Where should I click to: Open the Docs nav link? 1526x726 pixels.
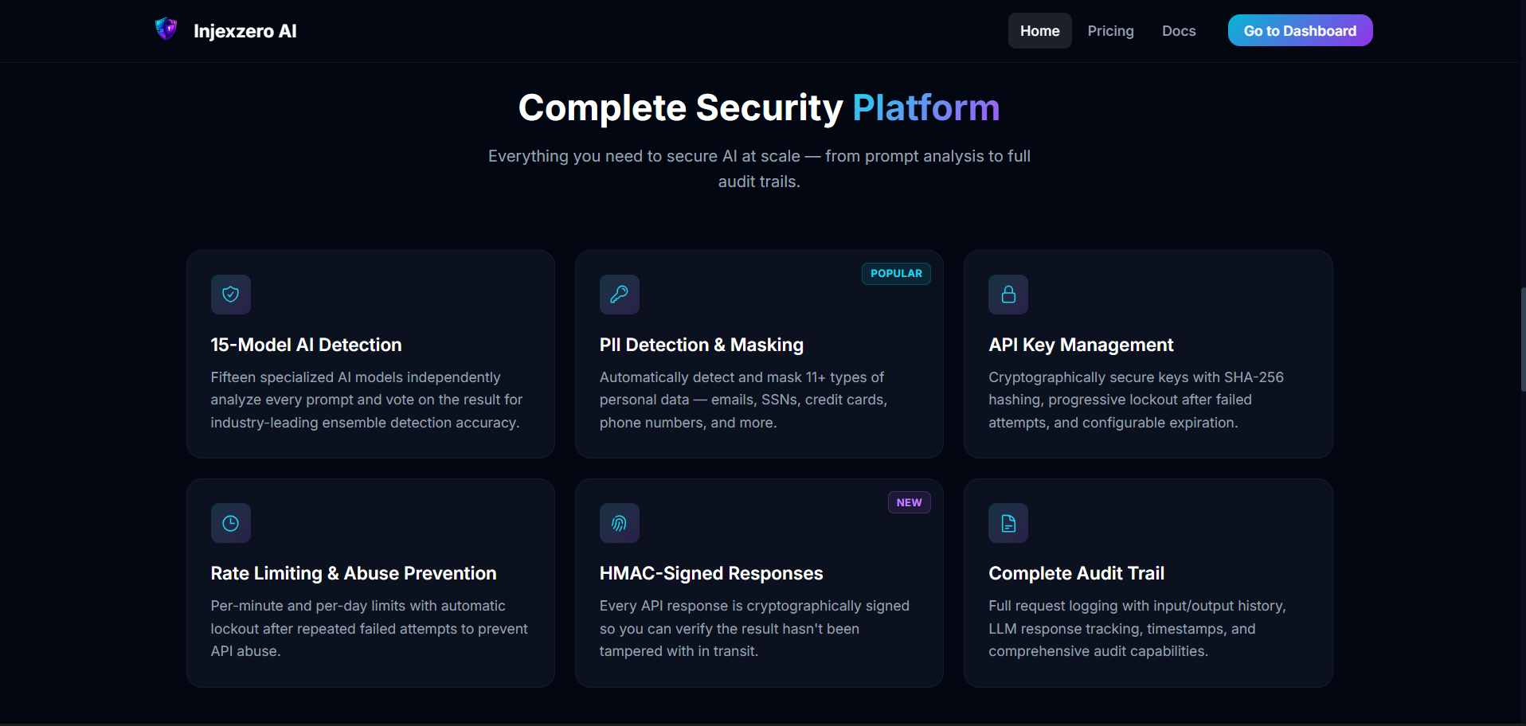[1179, 31]
